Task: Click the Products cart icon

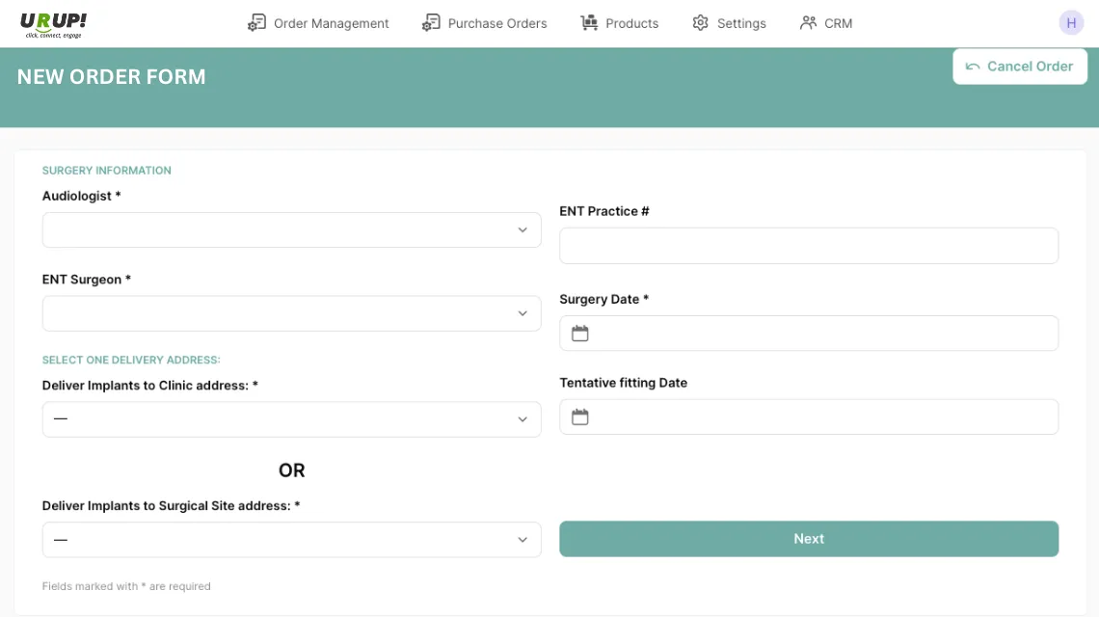Action: pyautogui.click(x=589, y=23)
